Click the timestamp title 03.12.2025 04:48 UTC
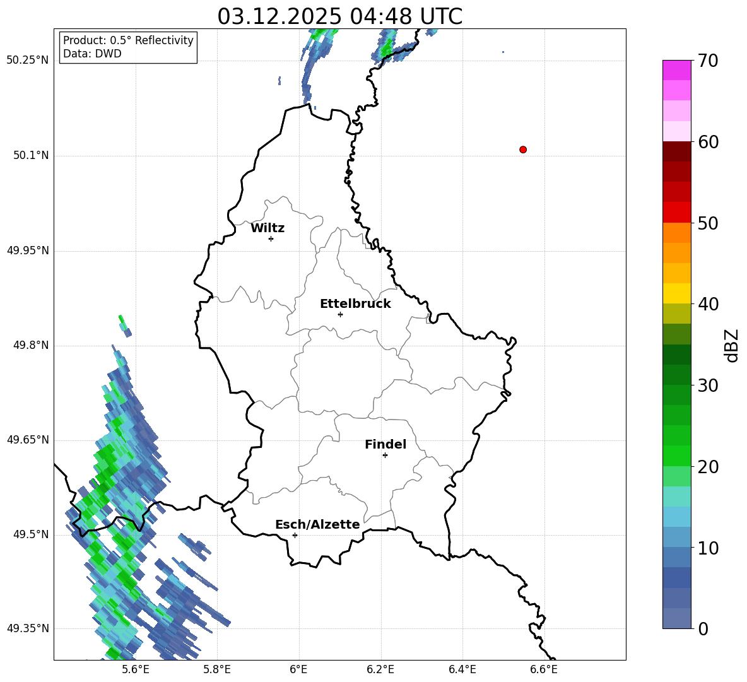The height and width of the screenshot is (682, 747). click(340, 16)
